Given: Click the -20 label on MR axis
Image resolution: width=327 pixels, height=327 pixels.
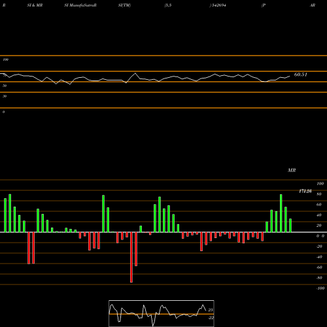Looking at the screenshot, I should click(x=319, y=247).
